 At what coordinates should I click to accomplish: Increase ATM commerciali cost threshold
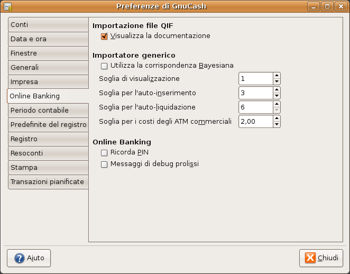(x=277, y=118)
